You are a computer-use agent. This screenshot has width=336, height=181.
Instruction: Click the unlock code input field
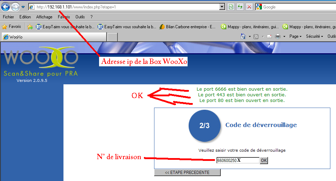click(x=238, y=160)
